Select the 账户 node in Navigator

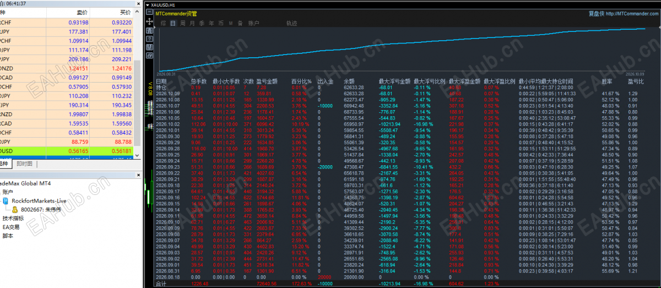click(7, 193)
